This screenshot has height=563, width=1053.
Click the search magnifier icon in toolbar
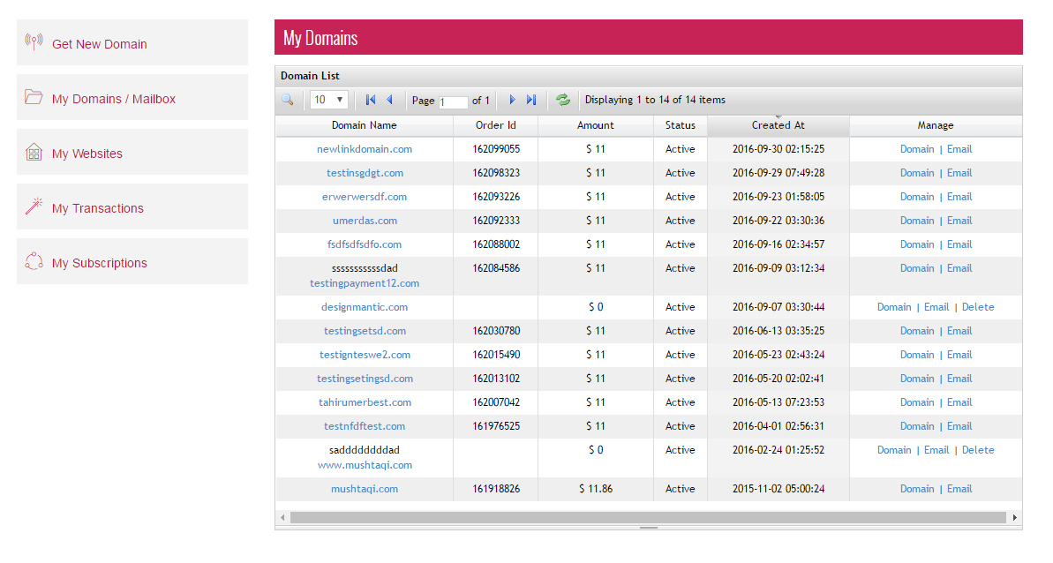pyautogui.click(x=287, y=100)
